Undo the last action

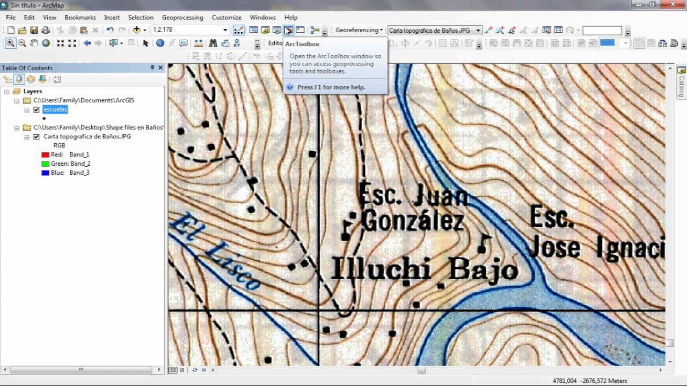109,30
